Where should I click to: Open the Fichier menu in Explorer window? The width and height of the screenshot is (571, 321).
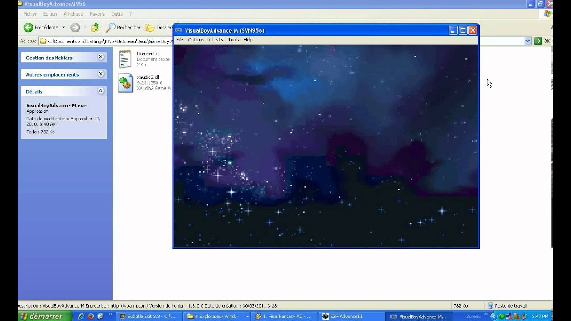tap(30, 14)
